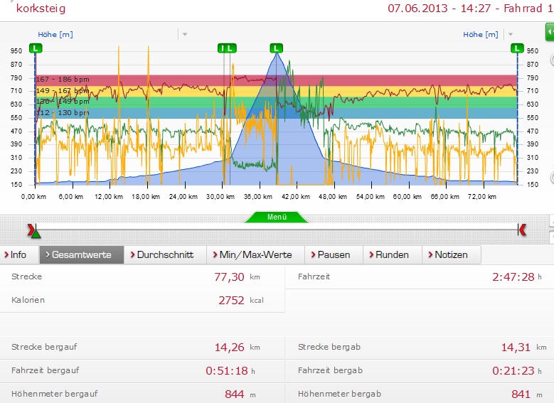Click the green expand arrow button at top right
Image resolution: width=554 pixels, height=403 pixels.
549,33
